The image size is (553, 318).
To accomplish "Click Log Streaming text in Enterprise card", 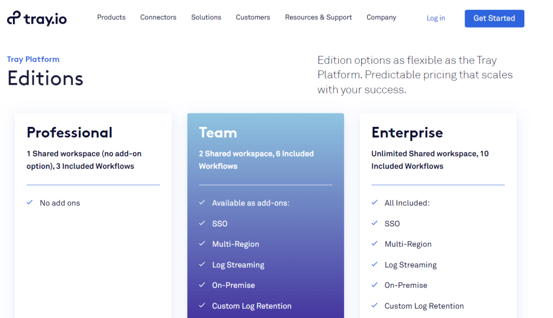I will tap(410, 265).
